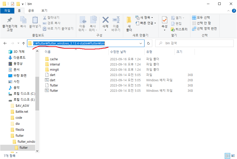
Task: Go up one folder level arrow
Action: [23, 43]
